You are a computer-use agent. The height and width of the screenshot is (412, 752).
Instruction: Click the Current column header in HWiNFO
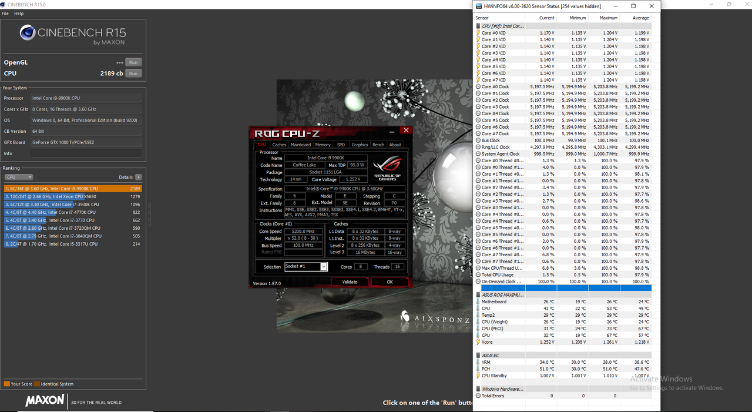click(540, 18)
